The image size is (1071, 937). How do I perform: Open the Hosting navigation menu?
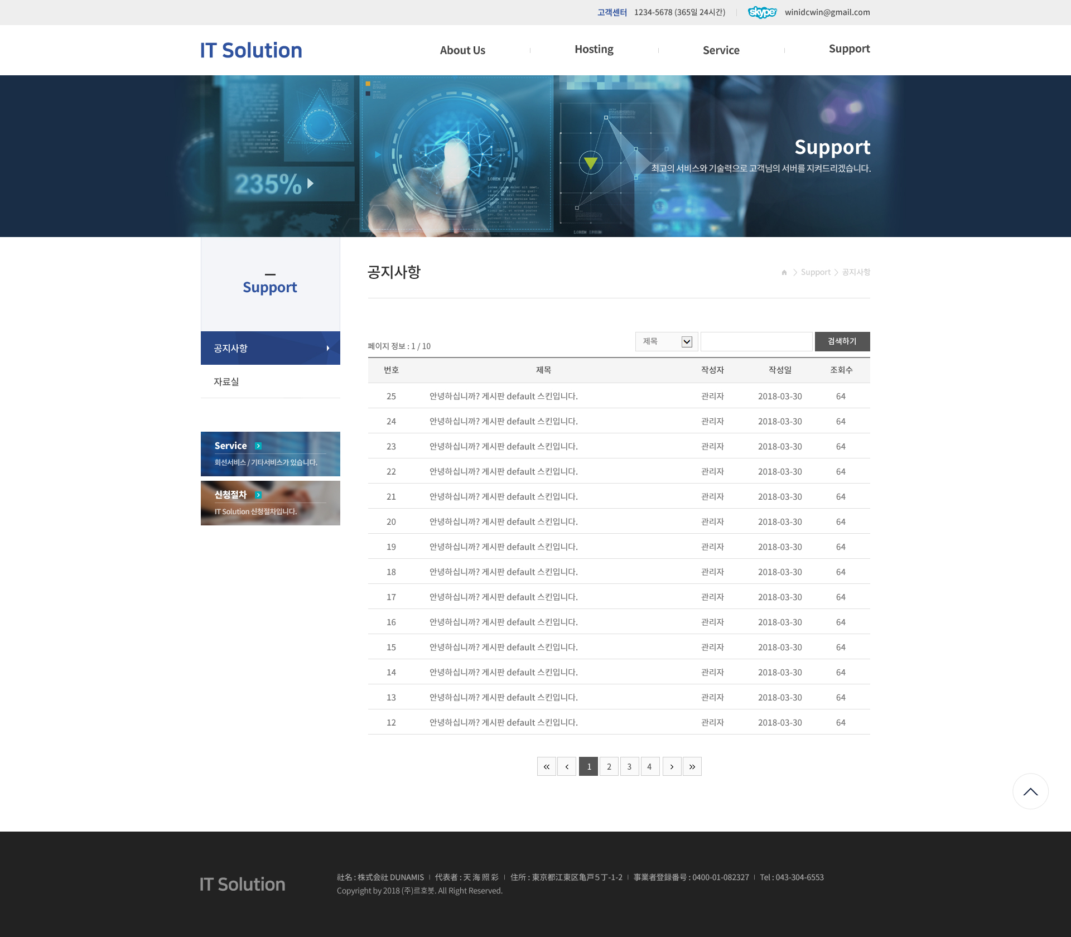[x=594, y=50]
